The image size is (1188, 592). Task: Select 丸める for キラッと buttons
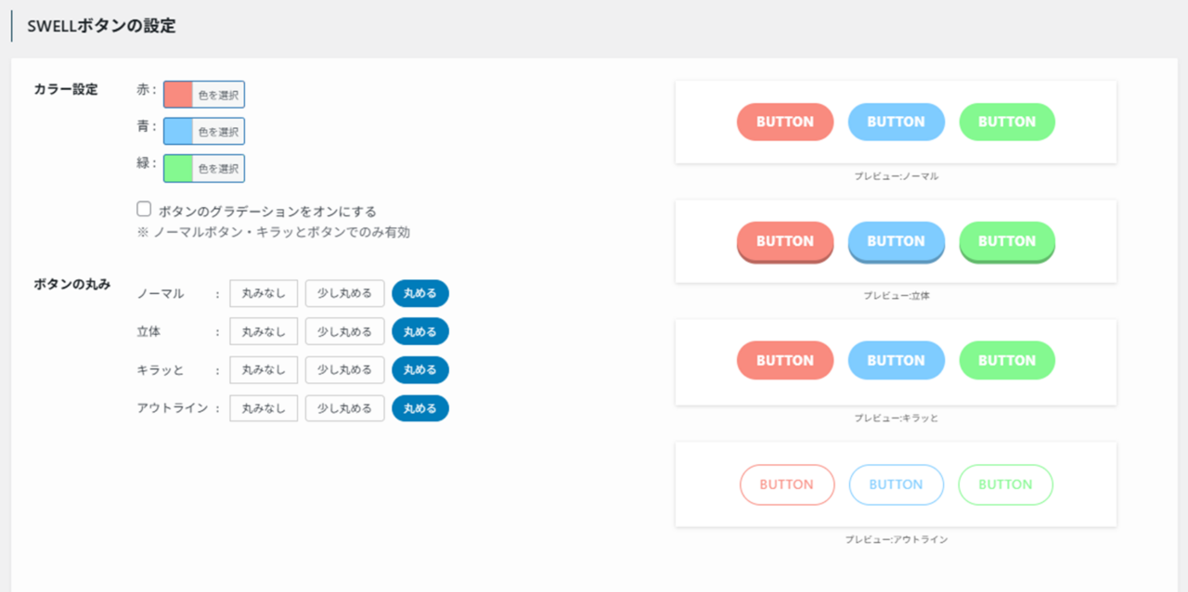click(x=420, y=369)
